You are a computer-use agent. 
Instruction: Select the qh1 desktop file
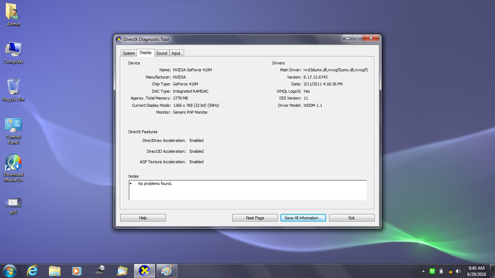pos(13,206)
